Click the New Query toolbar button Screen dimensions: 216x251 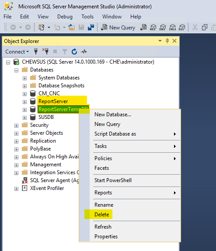pyautogui.click(x=118, y=28)
